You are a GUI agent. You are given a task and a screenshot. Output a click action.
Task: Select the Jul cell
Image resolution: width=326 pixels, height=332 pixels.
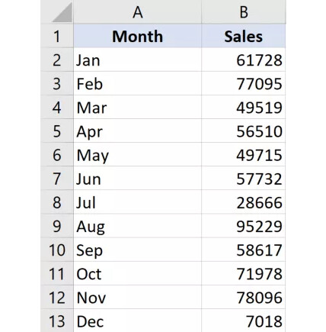(138, 202)
